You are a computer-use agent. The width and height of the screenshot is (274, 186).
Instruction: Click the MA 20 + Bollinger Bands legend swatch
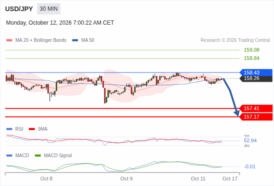(9, 40)
